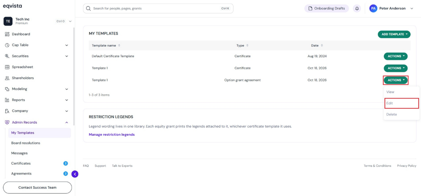The width and height of the screenshot is (421, 196).
Task: Open Peter Anderson account dropdown chevron
Action: [412, 8]
